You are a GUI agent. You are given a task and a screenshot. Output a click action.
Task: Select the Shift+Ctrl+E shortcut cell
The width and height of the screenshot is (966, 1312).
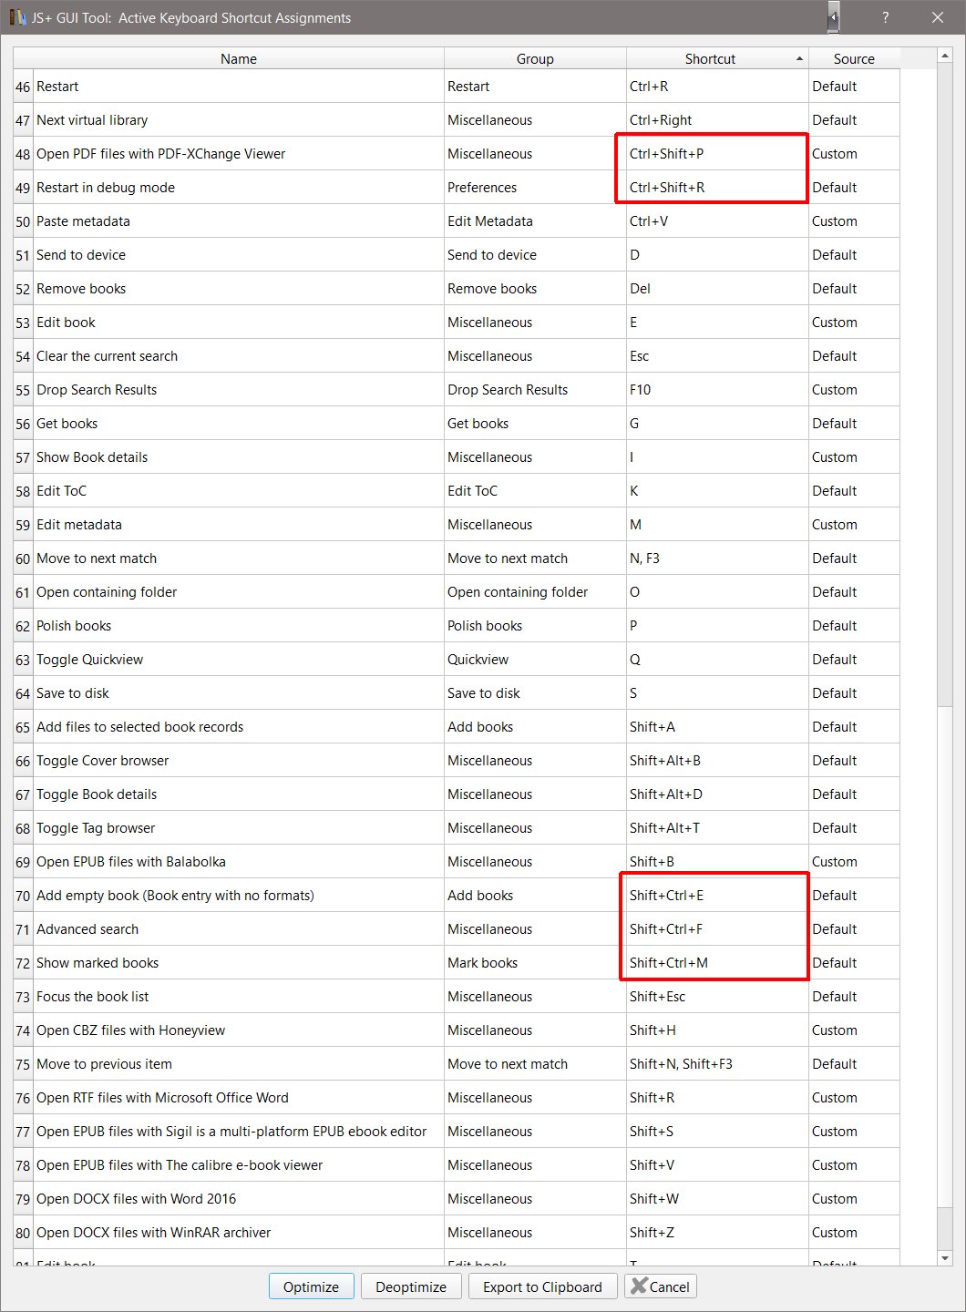(717, 896)
